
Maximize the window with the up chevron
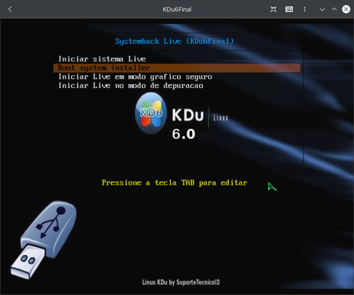pyautogui.click(x=334, y=9)
